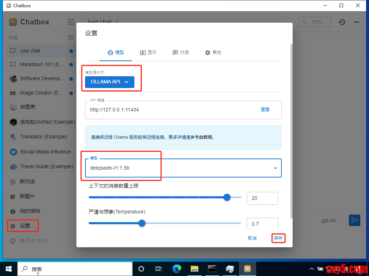Click the API 域名 input field
This screenshot has width=369, height=276.
183,110
